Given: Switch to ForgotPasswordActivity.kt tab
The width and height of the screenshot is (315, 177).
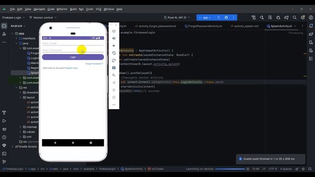Looking at the screenshot, I should [x=203, y=26].
